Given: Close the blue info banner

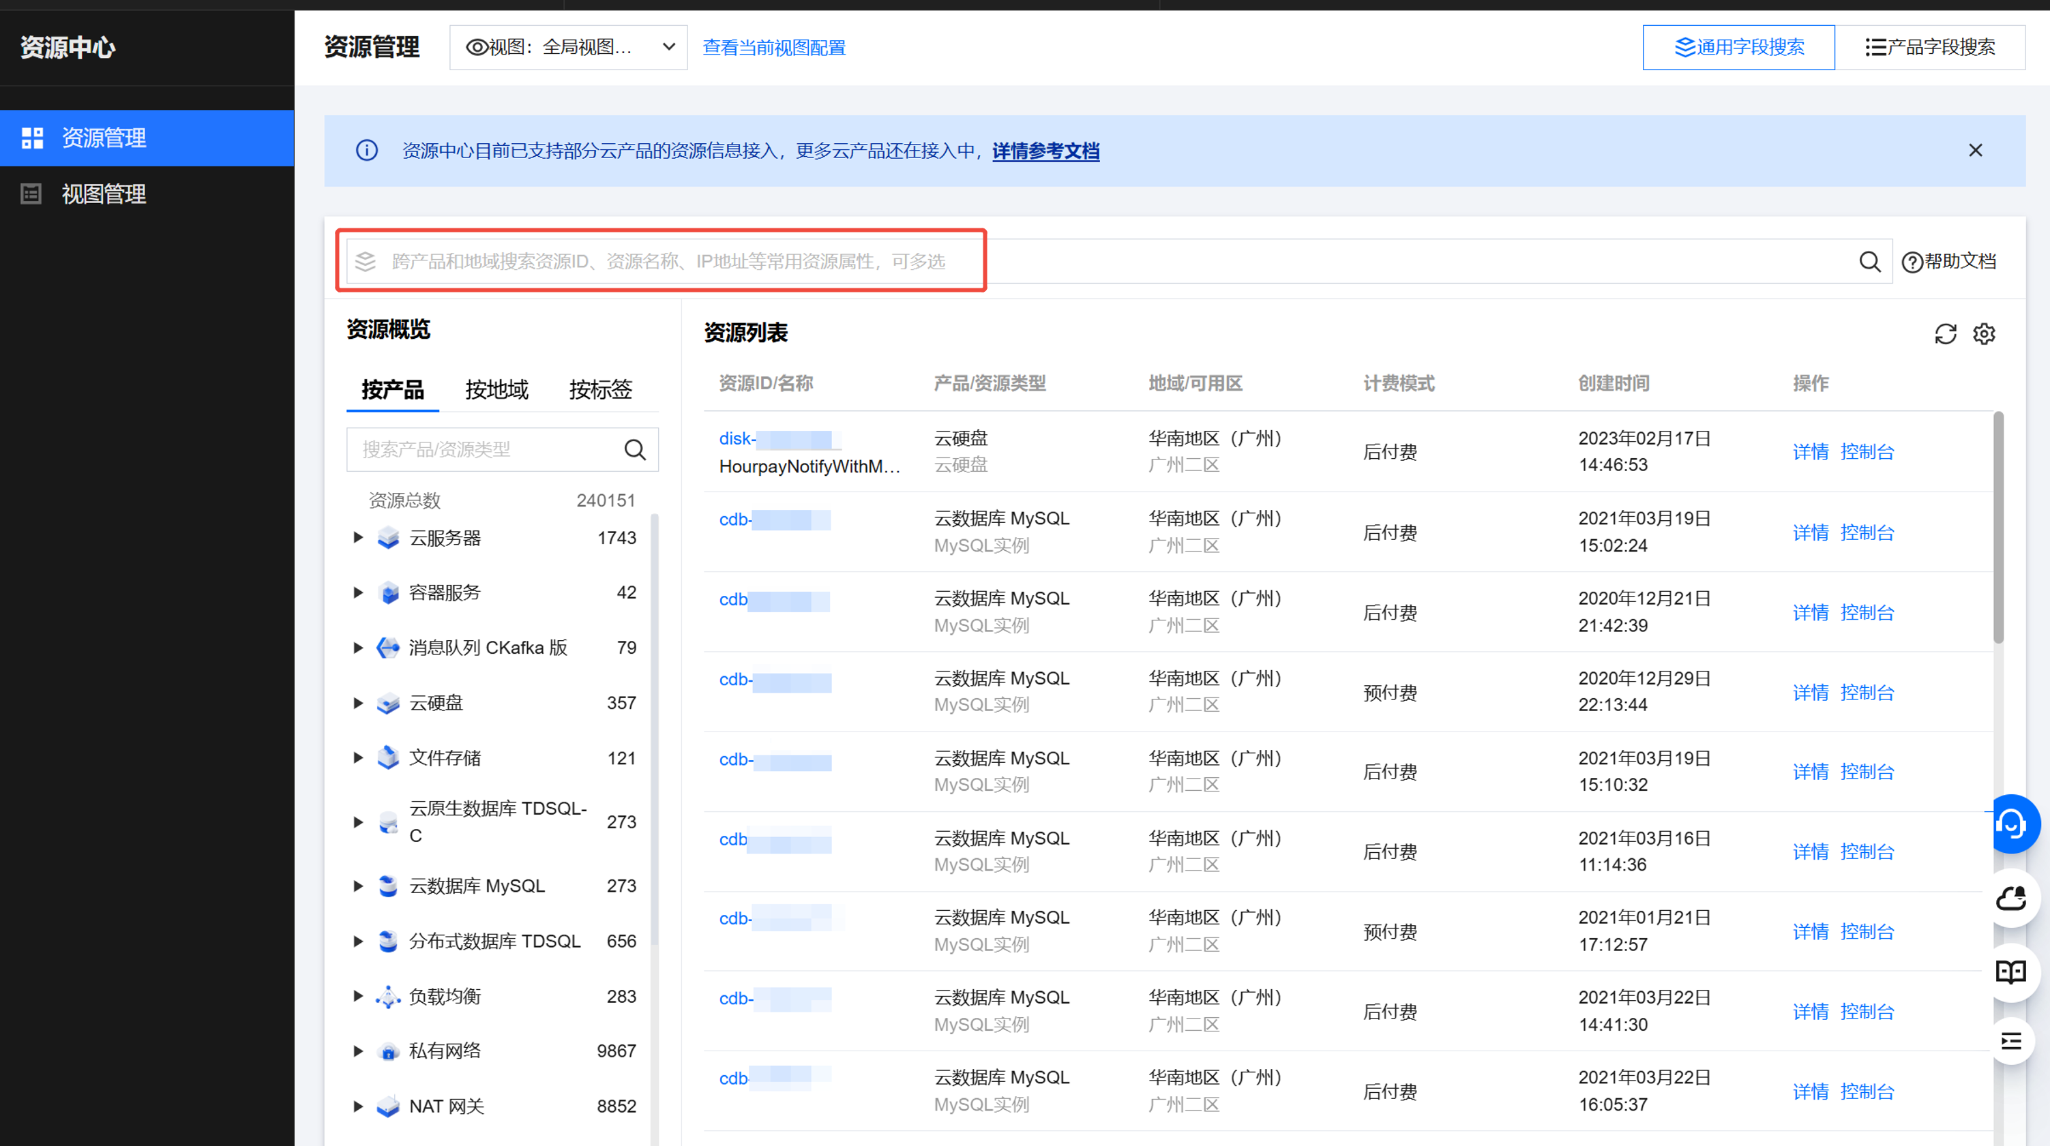Looking at the screenshot, I should point(1975,150).
